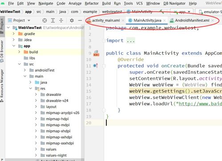Open the Window menu
Screen dimensions: 222x161
click(153, 3)
